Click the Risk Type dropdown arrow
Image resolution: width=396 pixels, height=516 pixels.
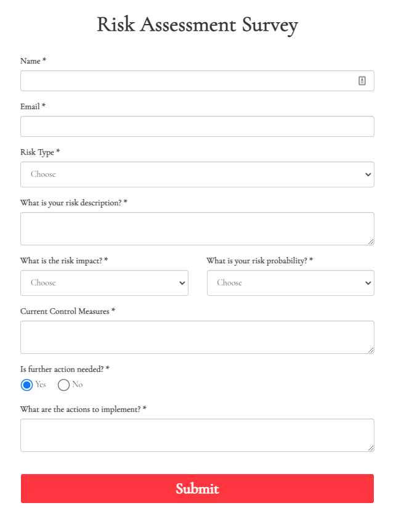pyautogui.click(x=368, y=174)
